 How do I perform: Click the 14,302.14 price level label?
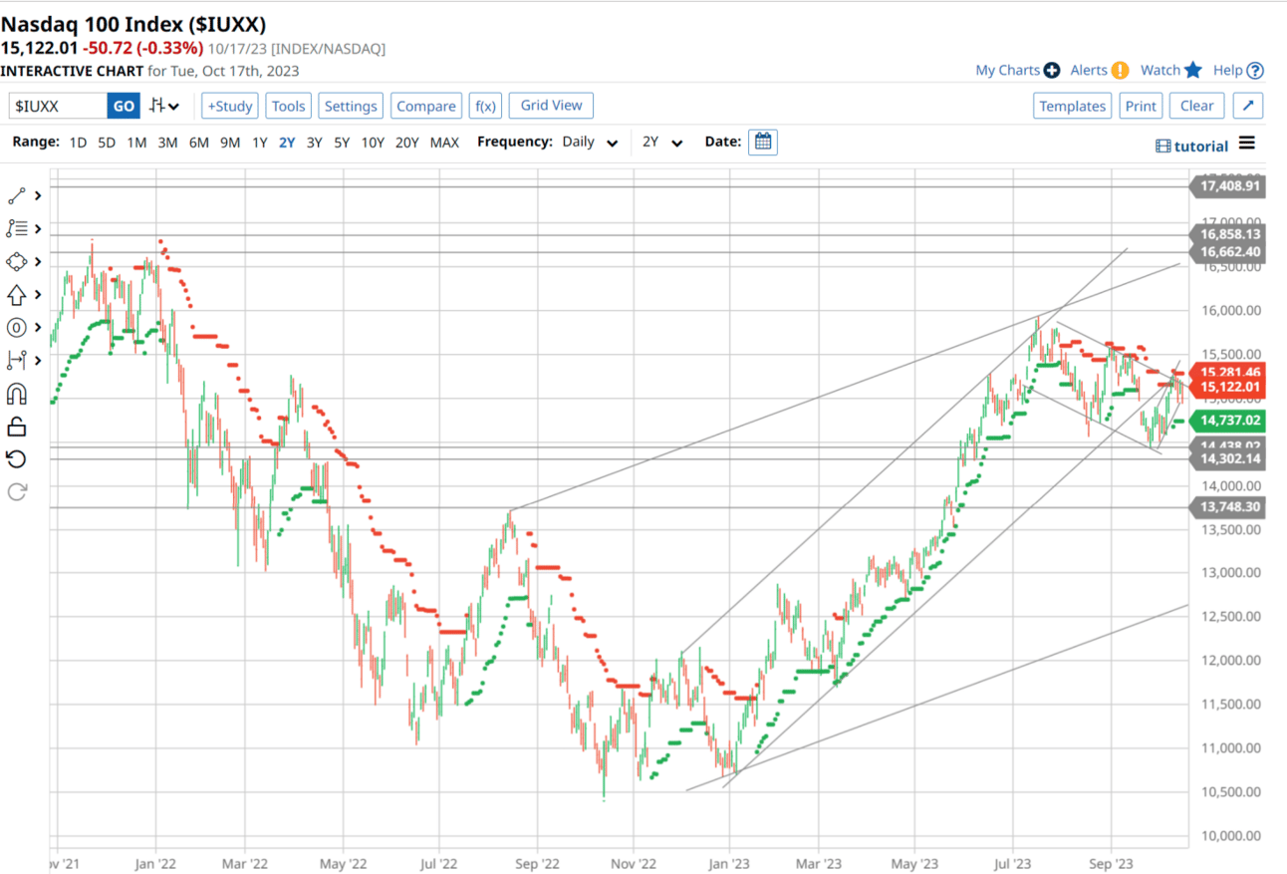pos(1228,459)
